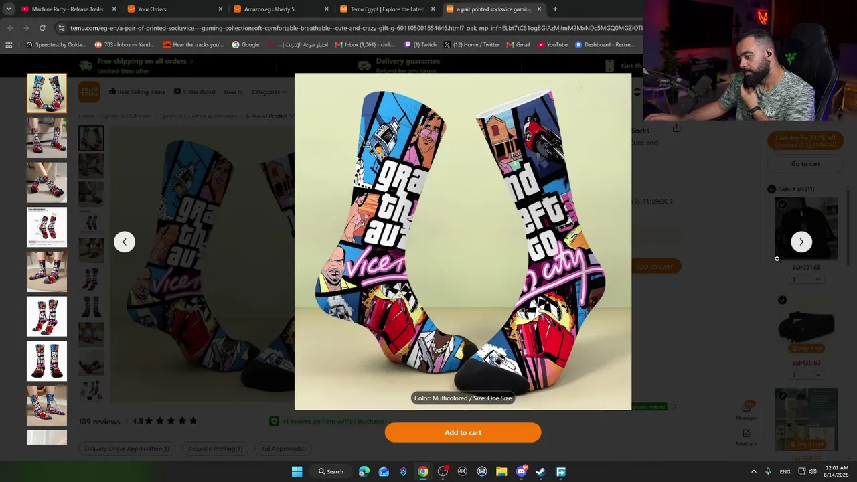Click the ENG language indicator
The image size is (857, 482).
pyautogui.click(x=785, y=471)
